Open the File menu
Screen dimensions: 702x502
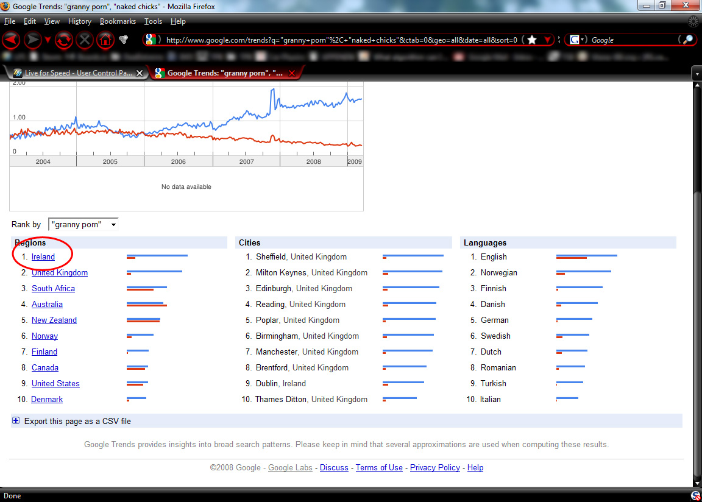click(10, 21)
